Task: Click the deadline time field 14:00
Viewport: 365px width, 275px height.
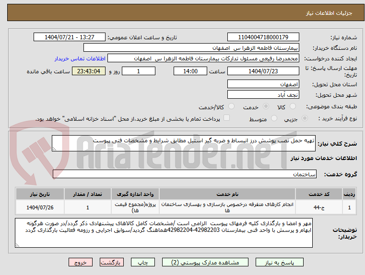Action: (x=190, y=71)
